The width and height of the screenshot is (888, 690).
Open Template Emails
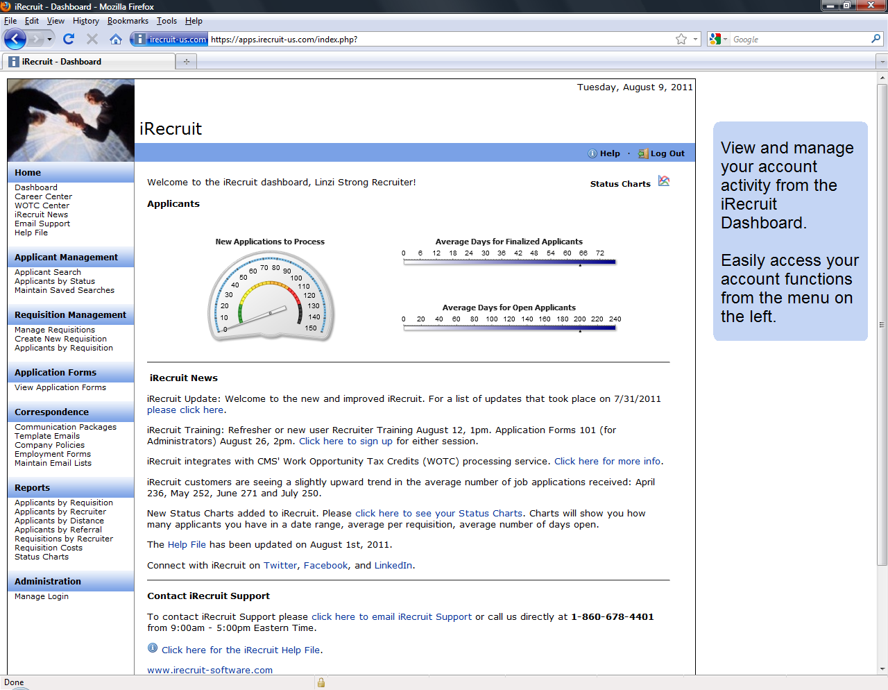(47, 436)
